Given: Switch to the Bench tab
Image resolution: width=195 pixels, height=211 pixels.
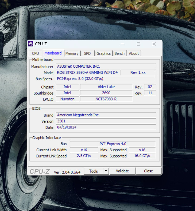Looking at the screenshot, I should click(120, 53).
